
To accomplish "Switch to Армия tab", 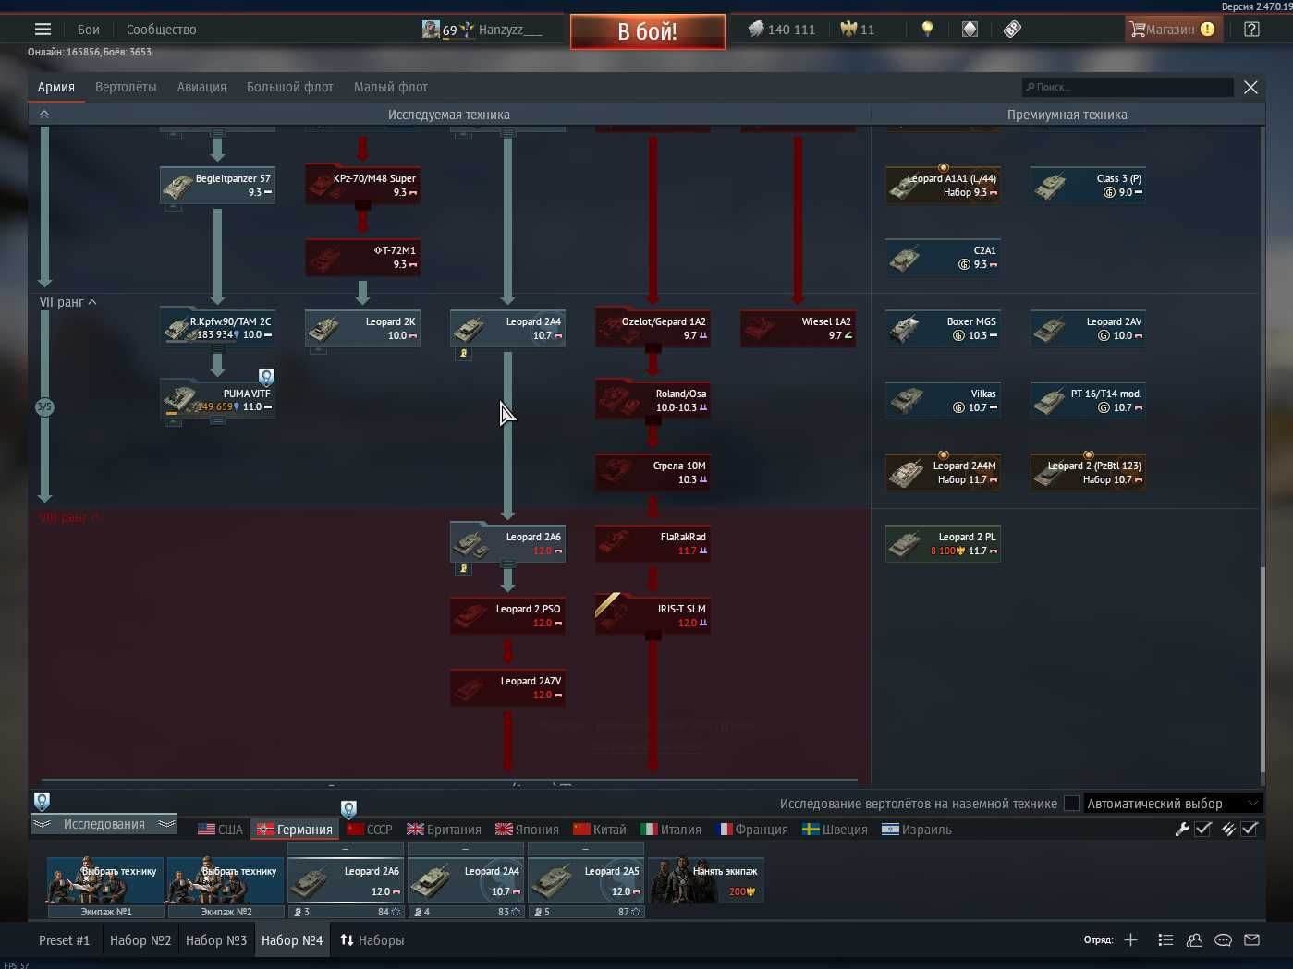I will 56,87.
